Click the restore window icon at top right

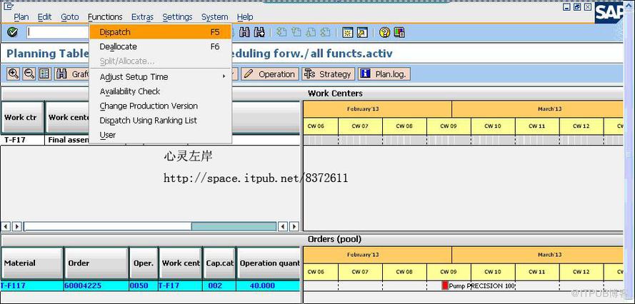(576, 7)
